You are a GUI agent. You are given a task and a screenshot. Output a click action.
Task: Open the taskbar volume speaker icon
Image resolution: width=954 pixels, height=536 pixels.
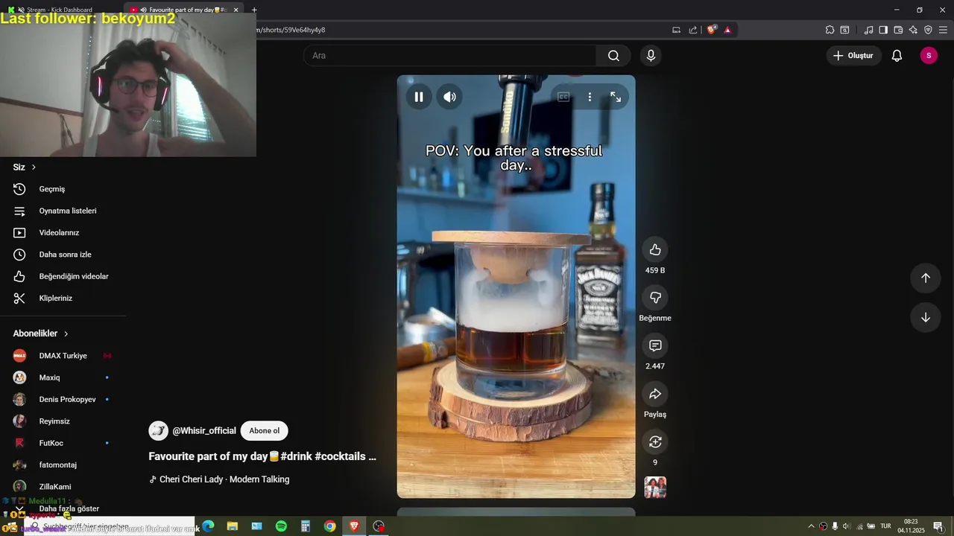click(847, 526)
